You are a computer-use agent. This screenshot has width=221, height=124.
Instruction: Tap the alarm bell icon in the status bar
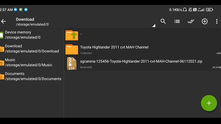coord(185,10)
